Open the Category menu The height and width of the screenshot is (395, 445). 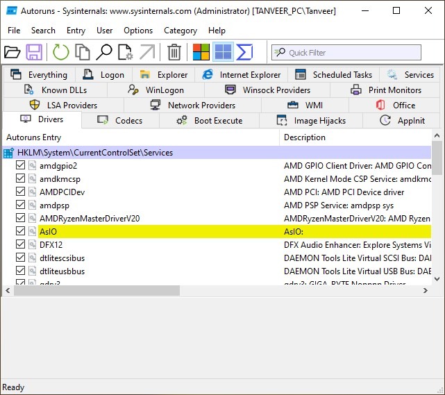(180, 31)
